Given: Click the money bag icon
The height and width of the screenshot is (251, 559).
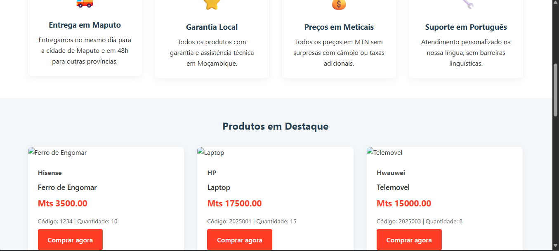Looking at the screenshot, I should [x=339, y=4].
